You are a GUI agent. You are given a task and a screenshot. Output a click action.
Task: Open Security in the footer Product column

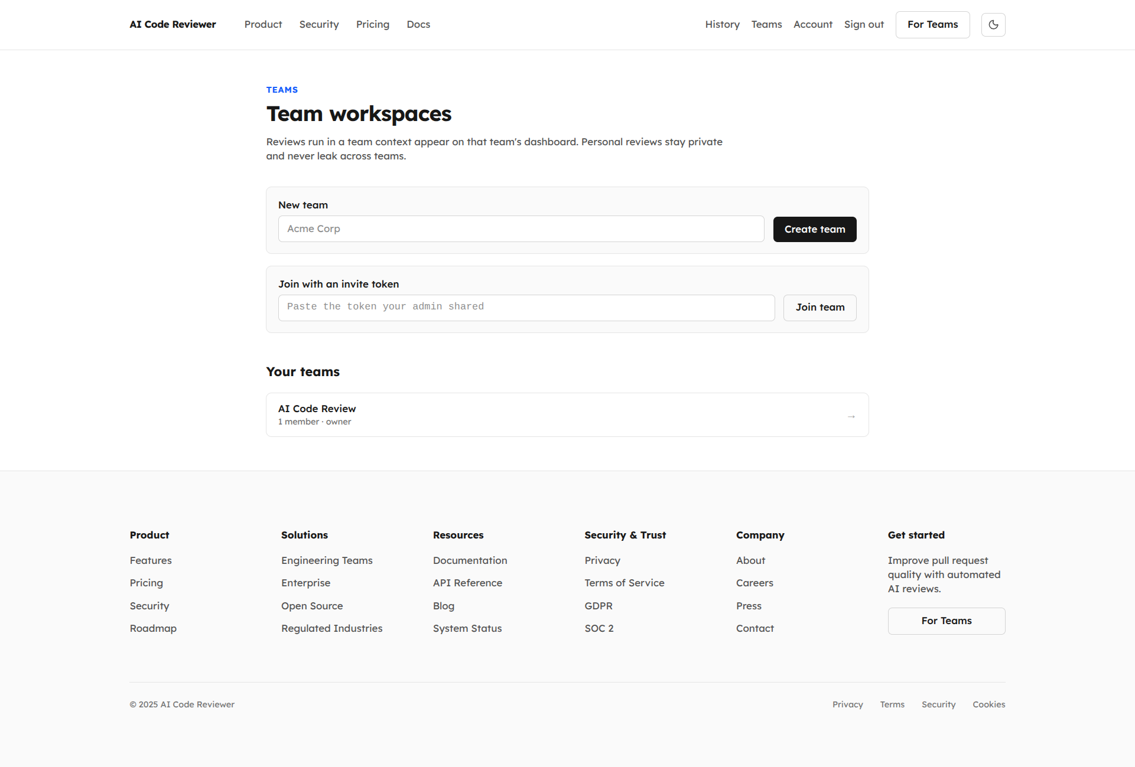[149, 606]
